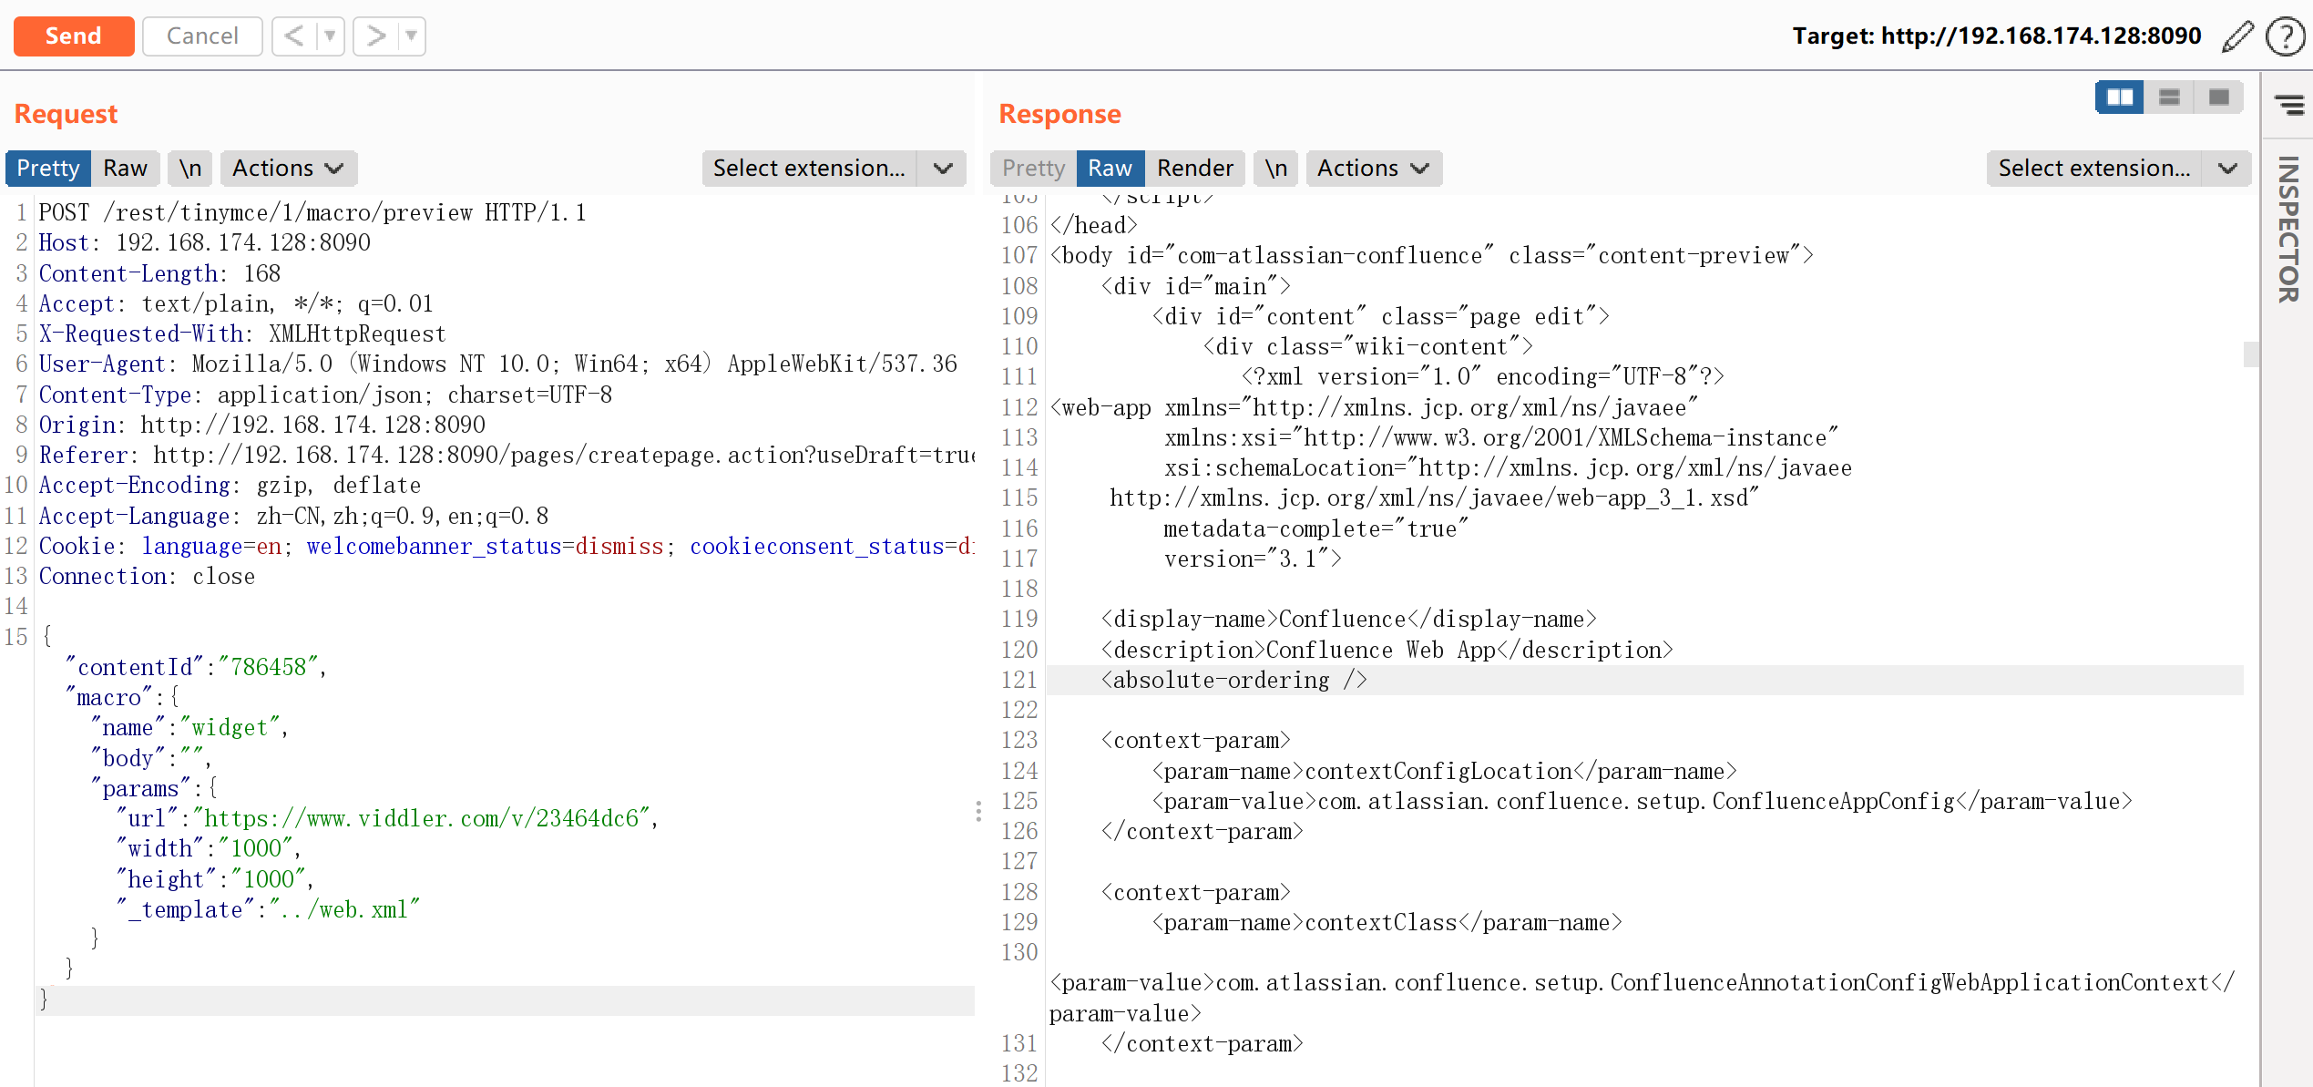Open the Inspector panel menu icon
Viewport: 2313px width, 1087px height.
pos(2289,105)
